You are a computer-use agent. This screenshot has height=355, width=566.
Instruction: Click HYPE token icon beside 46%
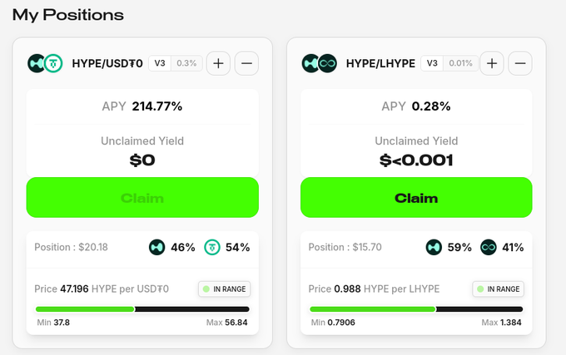[157, 247]
